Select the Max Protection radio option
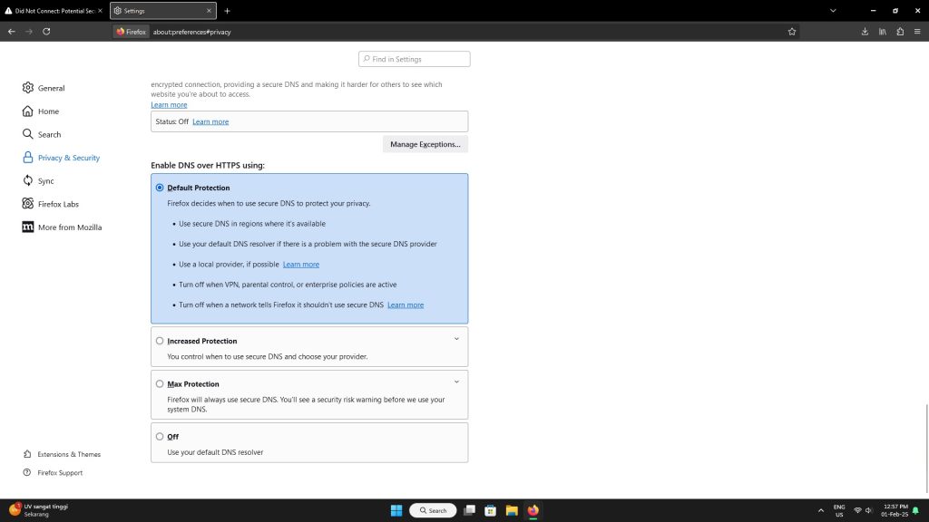 (160, 383)
